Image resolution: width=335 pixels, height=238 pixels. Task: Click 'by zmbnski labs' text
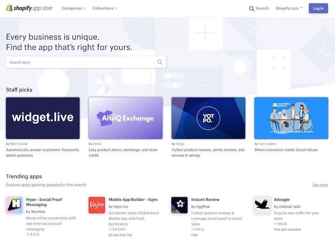[x=287, y=207]
